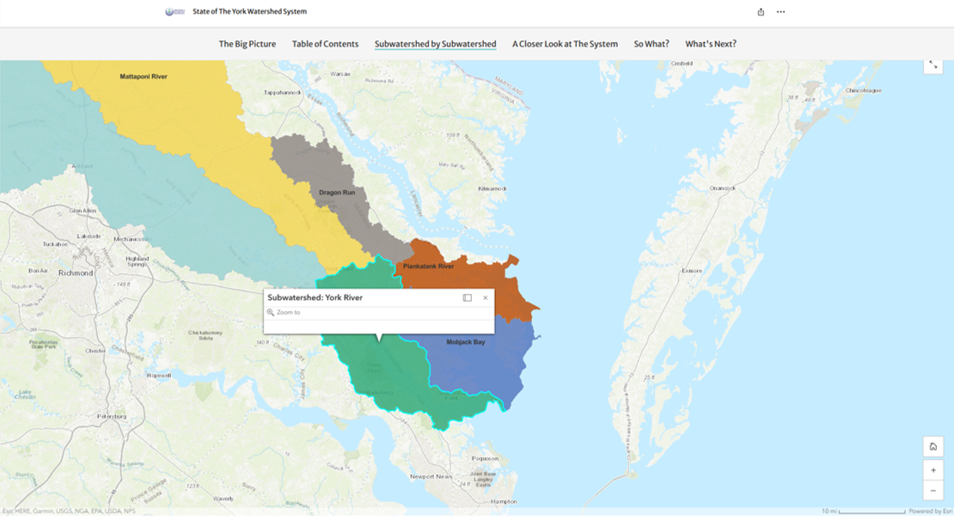954x519 pixels.
Task: Click the expand map fullscreen arrow
Action: [933, 65]
